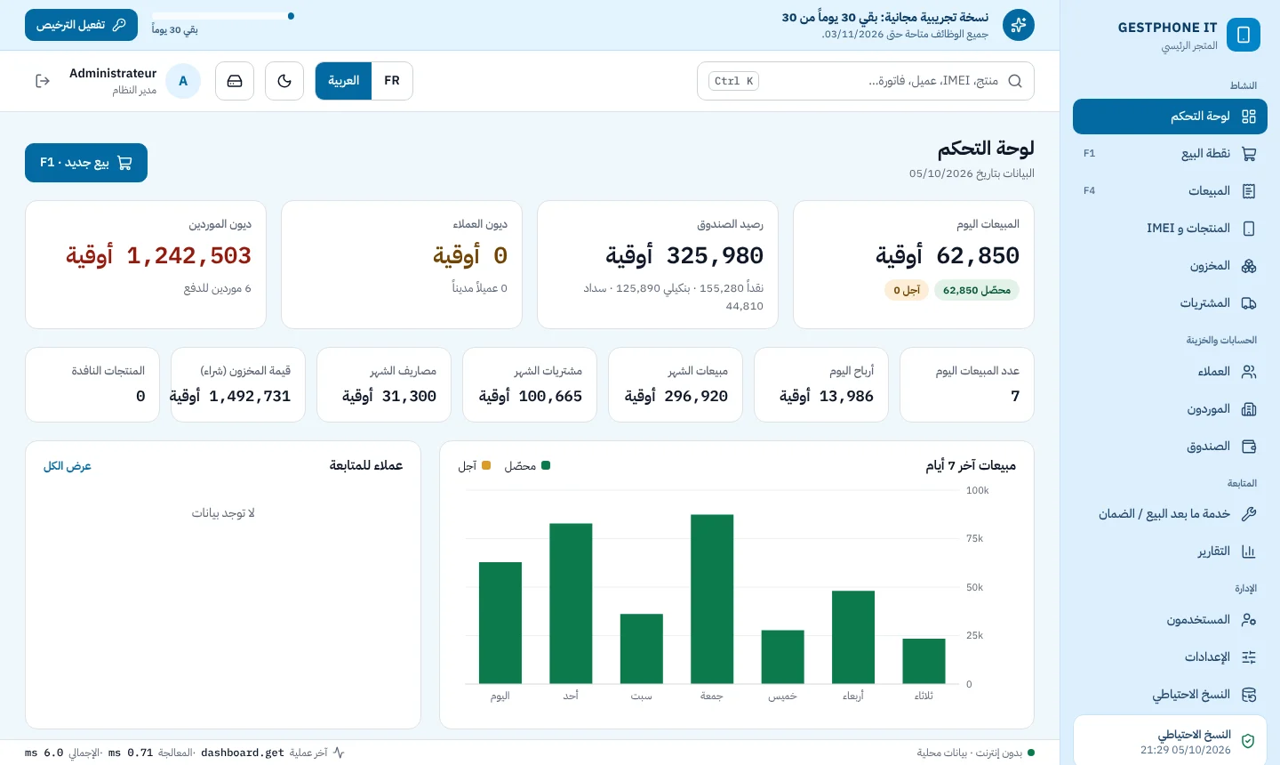The height and width of the screenshot is (765, 1280).
Task: Switch language to FR
Action: [x=392, y=81]
